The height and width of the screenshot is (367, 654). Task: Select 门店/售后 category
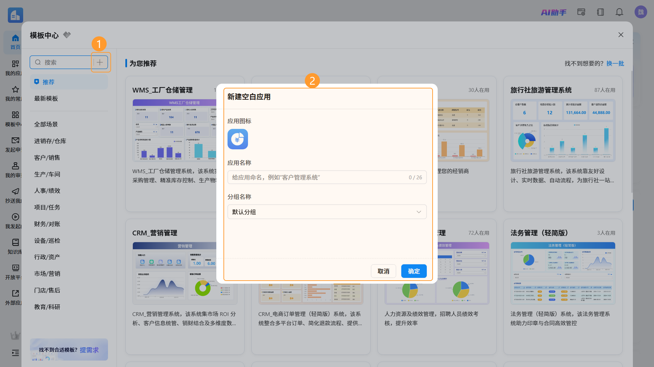(47, 290)
